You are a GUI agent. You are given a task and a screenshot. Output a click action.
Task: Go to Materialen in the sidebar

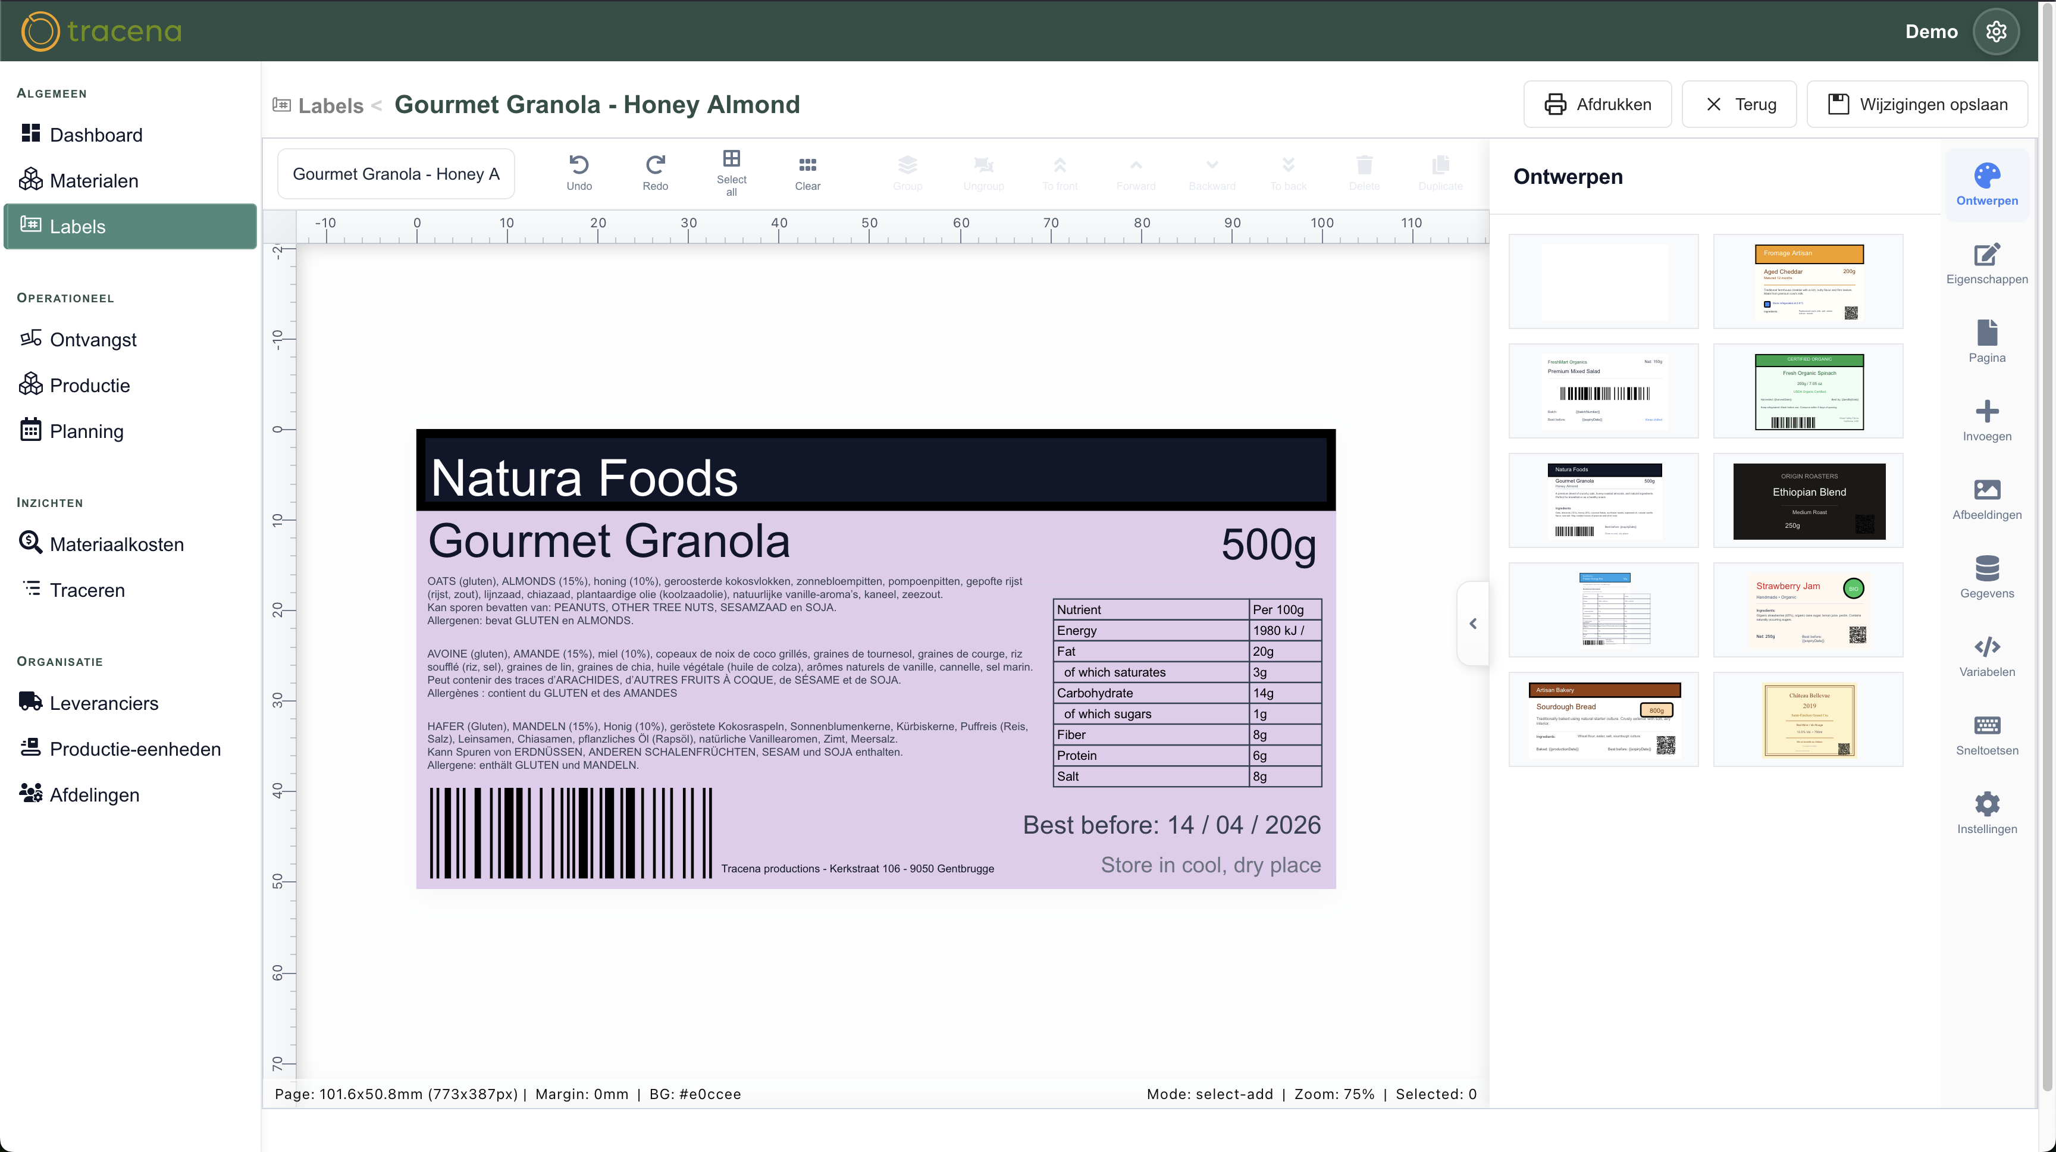click(93, 180)
